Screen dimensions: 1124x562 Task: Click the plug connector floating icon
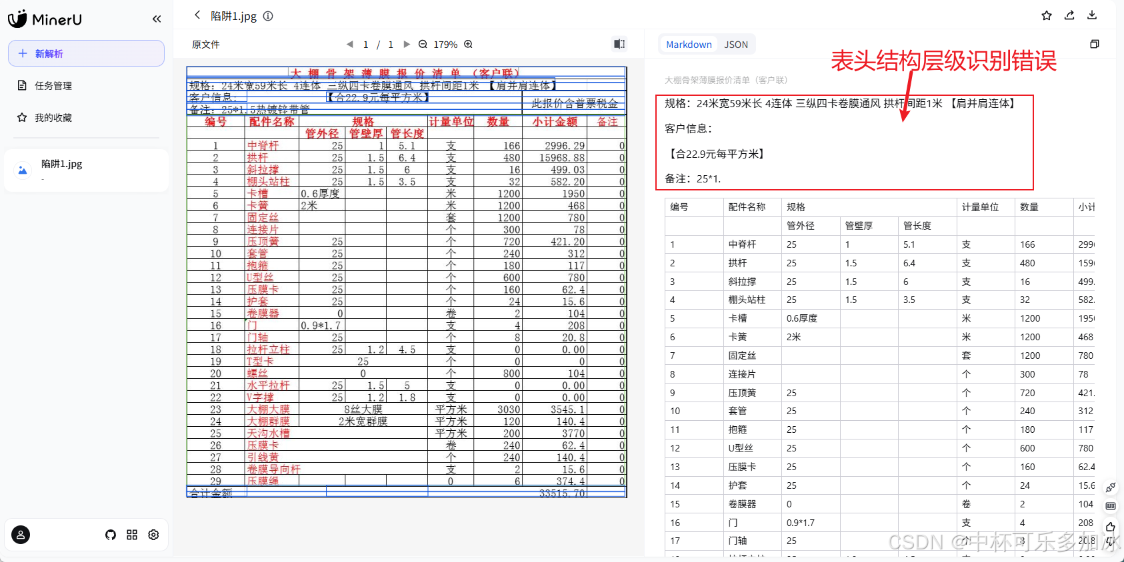pyautogui.click(x=1110, y=487)
